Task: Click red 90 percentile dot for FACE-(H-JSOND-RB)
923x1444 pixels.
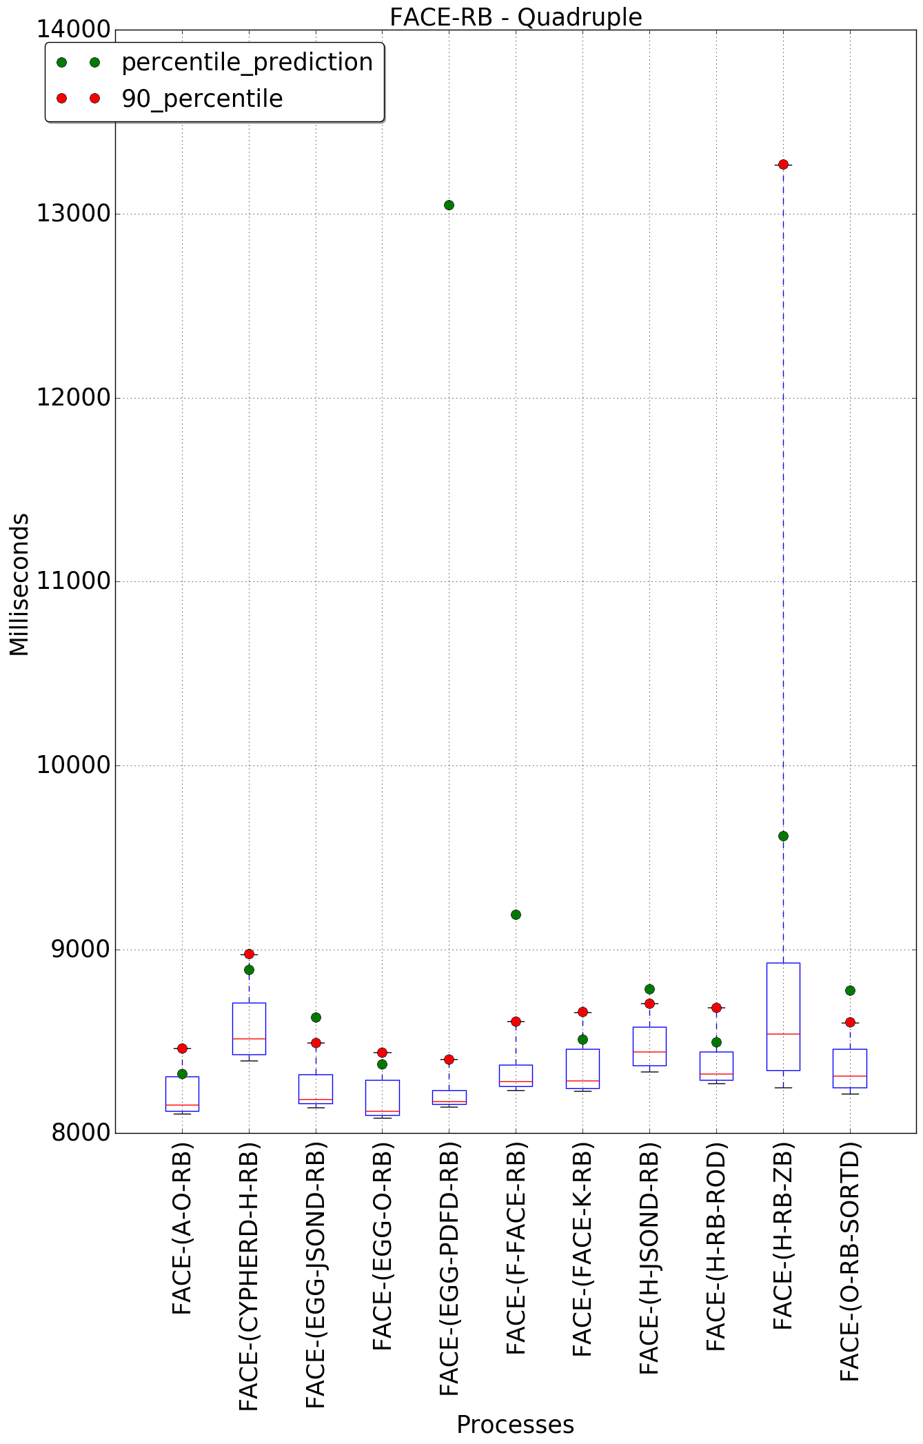Action: (649, 1003)
